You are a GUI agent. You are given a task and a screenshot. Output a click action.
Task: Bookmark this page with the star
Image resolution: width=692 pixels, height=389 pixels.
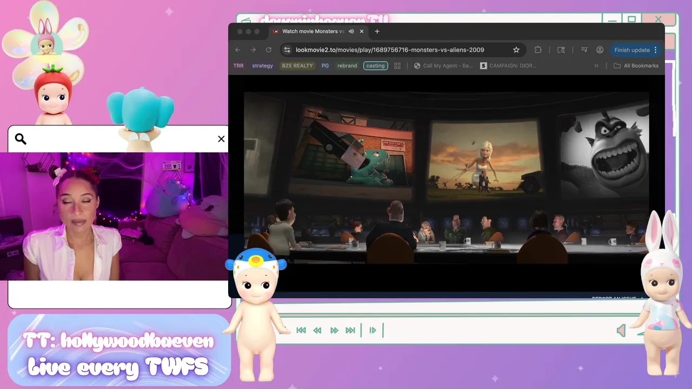coord(516,50)
